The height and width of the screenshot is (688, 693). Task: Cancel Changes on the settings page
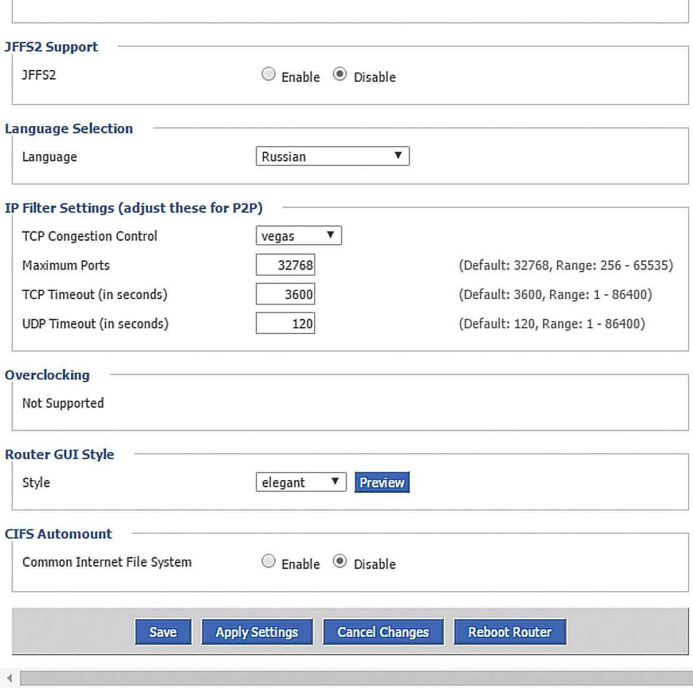(x=383, y=632)
